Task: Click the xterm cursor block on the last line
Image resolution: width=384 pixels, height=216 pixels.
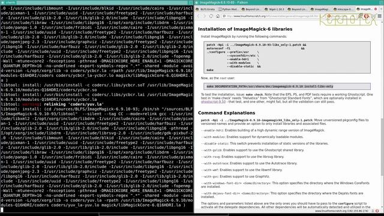Action: pos(2,210)
